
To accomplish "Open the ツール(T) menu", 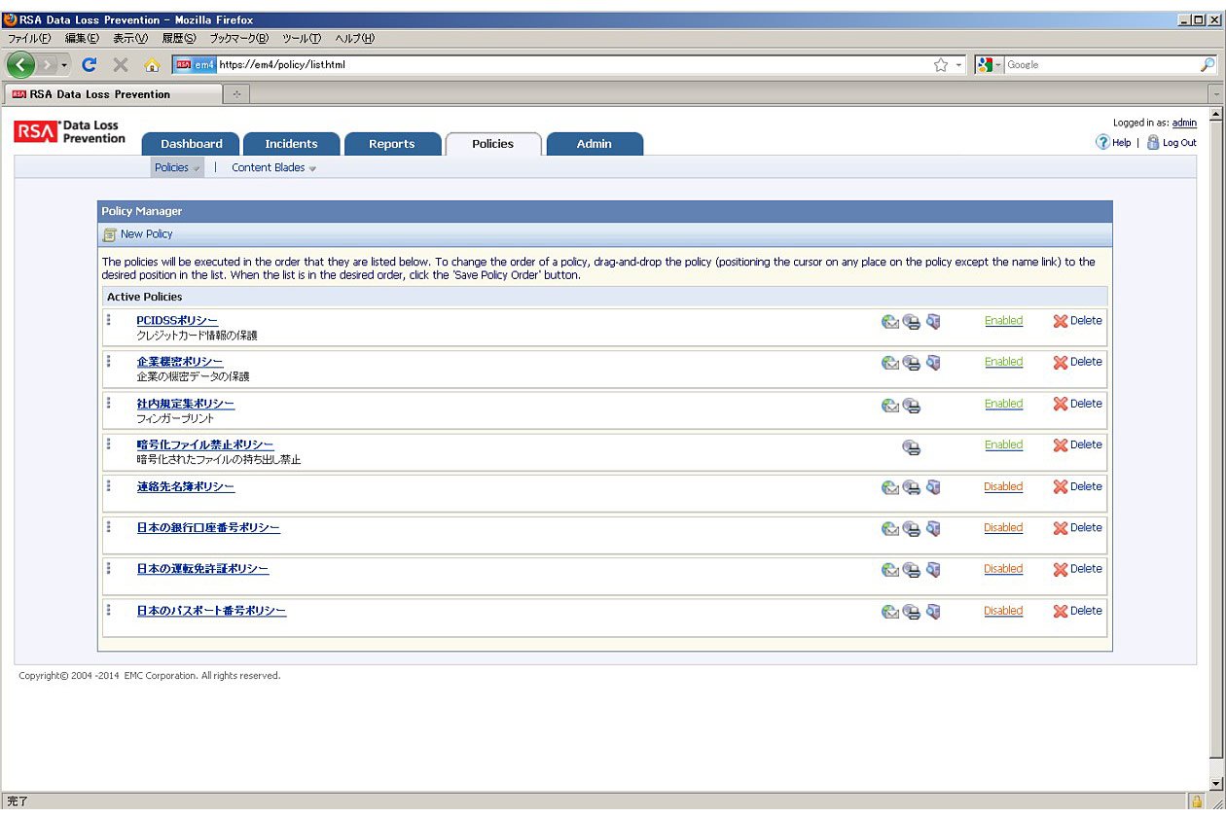I will click(302, 38).
